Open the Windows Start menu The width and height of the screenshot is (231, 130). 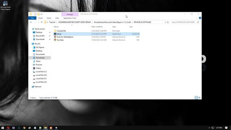pyautogui.click(x=3, y=128)
